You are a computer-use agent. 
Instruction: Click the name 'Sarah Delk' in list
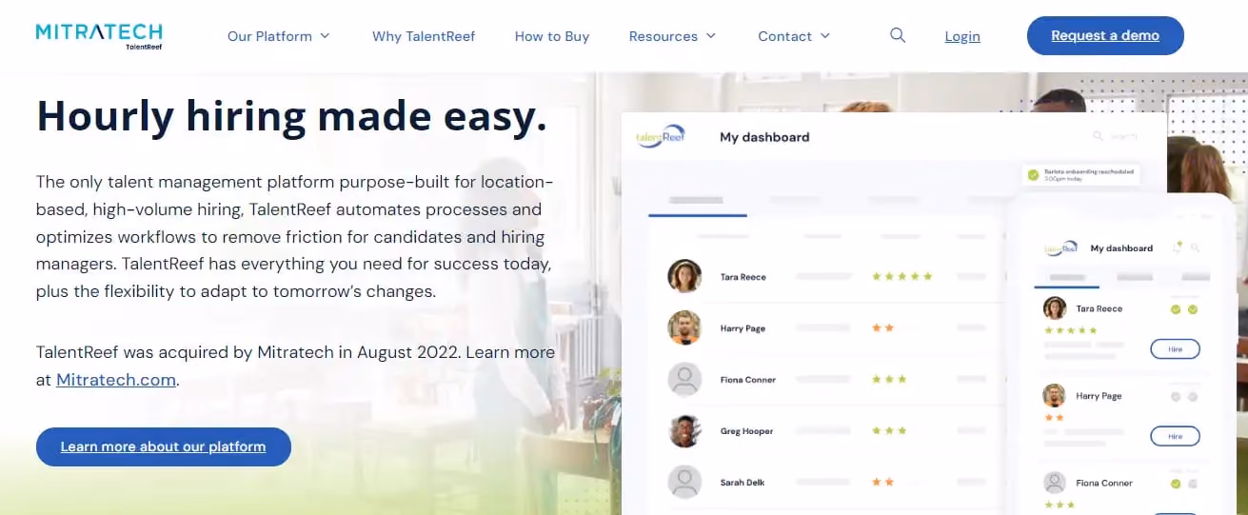[x=743, y=483]
